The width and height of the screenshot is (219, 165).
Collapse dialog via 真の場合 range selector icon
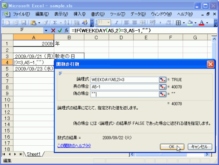click(162, 87)
